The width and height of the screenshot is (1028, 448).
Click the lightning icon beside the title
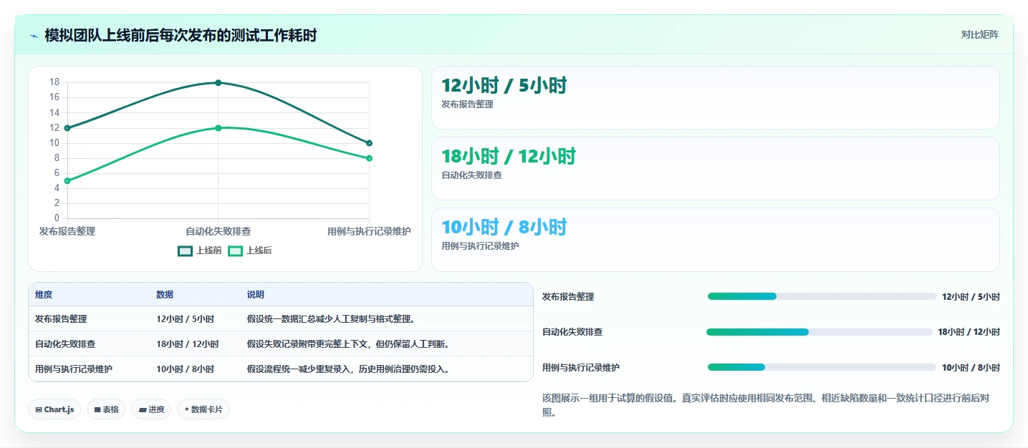click(34, 36)
